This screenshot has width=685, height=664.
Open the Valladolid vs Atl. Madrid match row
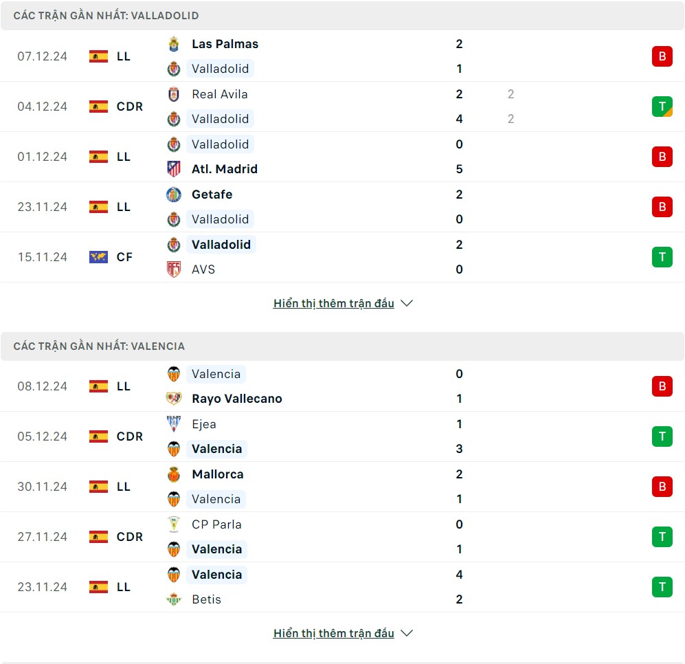344,157
